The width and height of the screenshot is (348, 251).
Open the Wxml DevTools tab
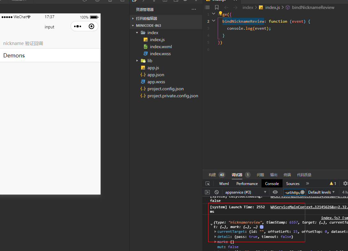pos(224,184)
